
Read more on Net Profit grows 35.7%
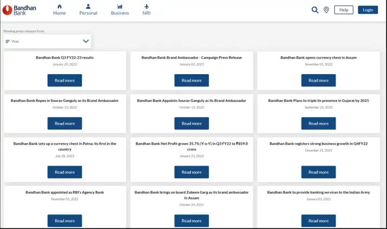click(x=192, y=172)
